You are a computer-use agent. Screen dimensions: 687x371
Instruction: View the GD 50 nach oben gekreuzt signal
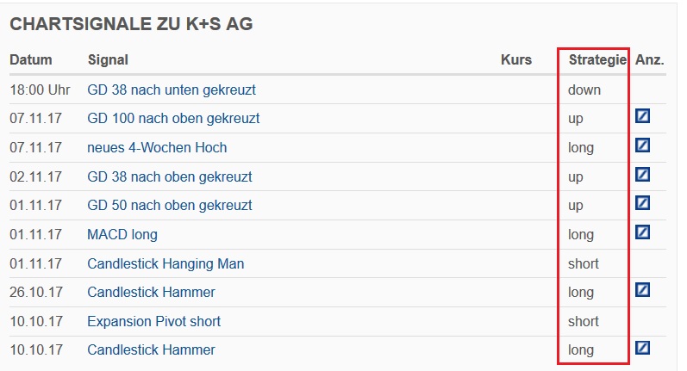[x=170, y=206]
